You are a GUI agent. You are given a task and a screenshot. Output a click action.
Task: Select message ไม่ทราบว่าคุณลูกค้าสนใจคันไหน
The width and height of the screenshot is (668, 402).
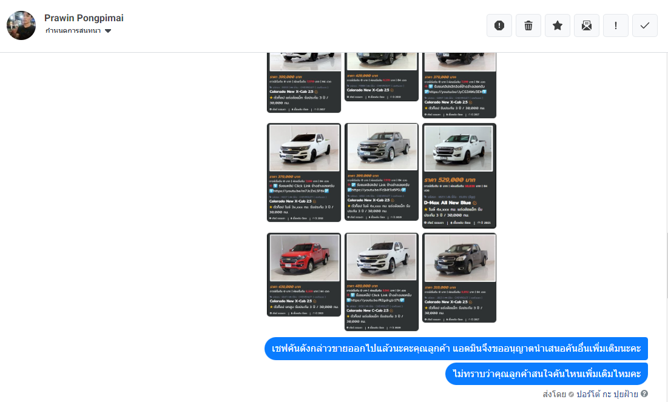click(x=547, y=374)
